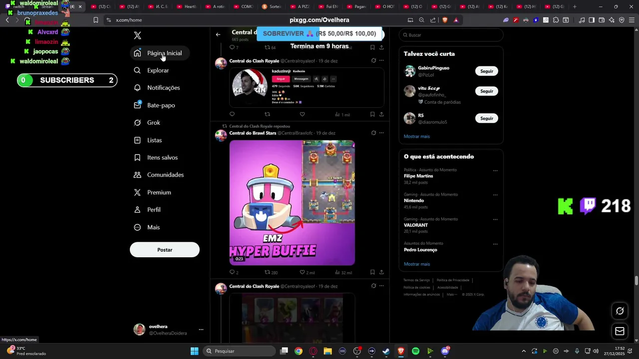Open Spotify from the taskbar
The width and height of the screenshot is (639, 359).
pos(415,351)
